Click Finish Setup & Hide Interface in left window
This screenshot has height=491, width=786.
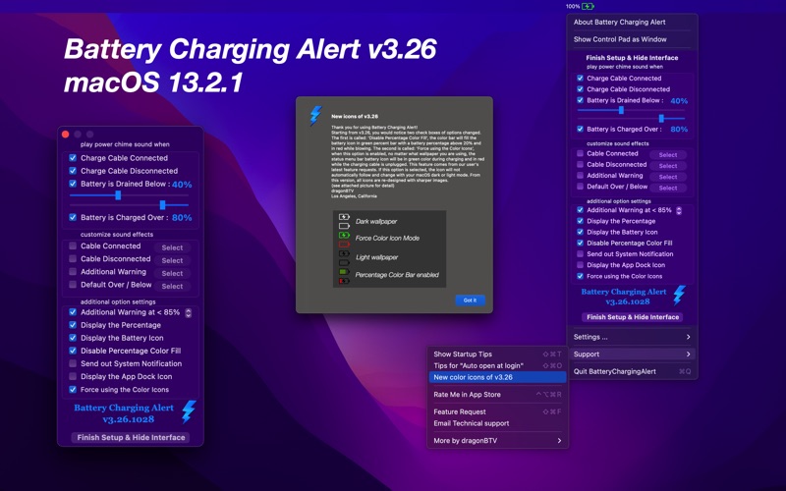[131, 437]
